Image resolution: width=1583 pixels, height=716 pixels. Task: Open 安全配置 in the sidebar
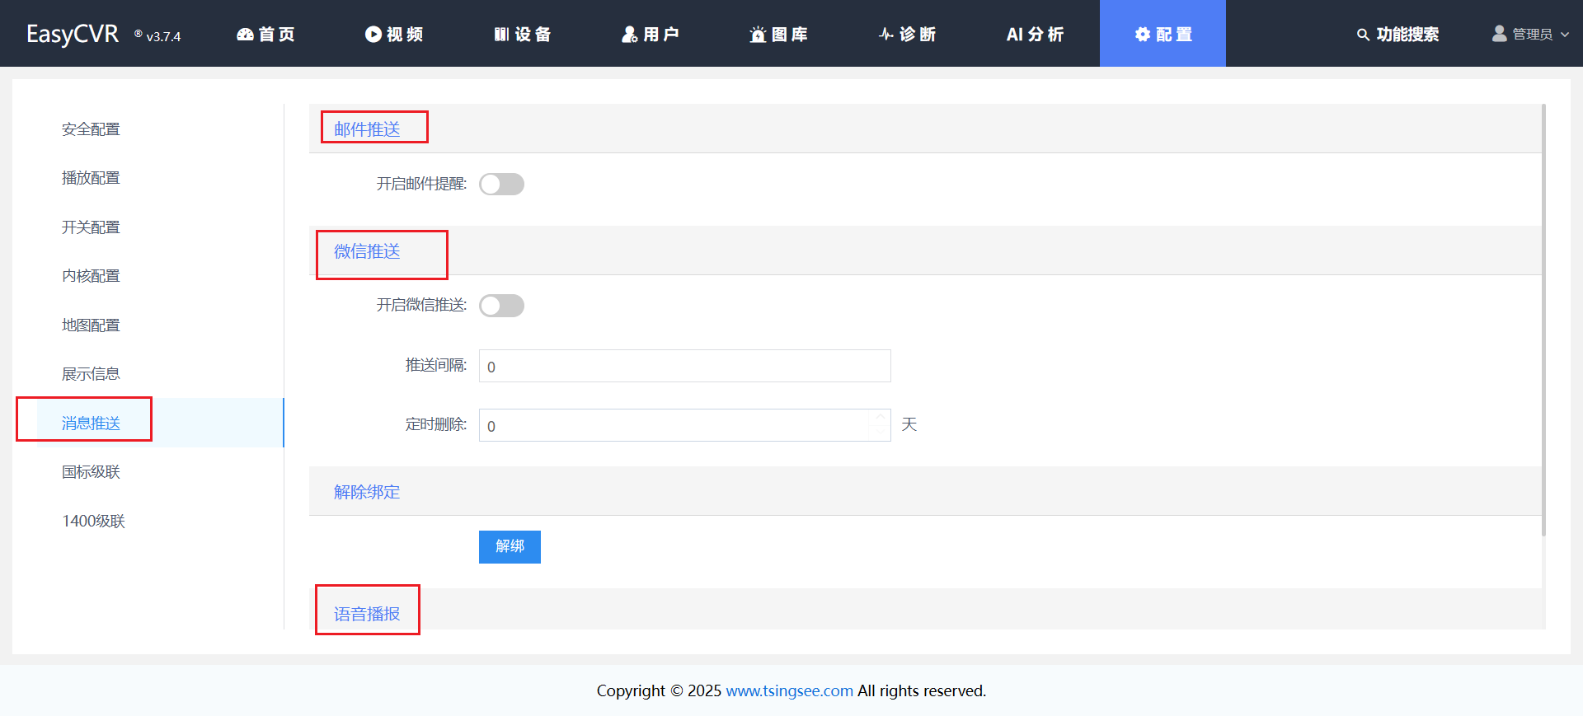pyautogui.click(x=91, y=129)
